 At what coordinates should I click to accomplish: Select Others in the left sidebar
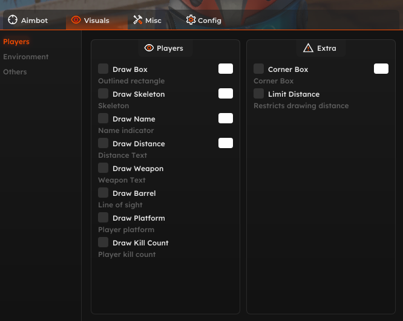click(x=15, y=72)
